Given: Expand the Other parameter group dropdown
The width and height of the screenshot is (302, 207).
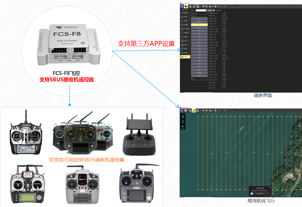Looking at the screenshot, I should [x=199, y=79].
